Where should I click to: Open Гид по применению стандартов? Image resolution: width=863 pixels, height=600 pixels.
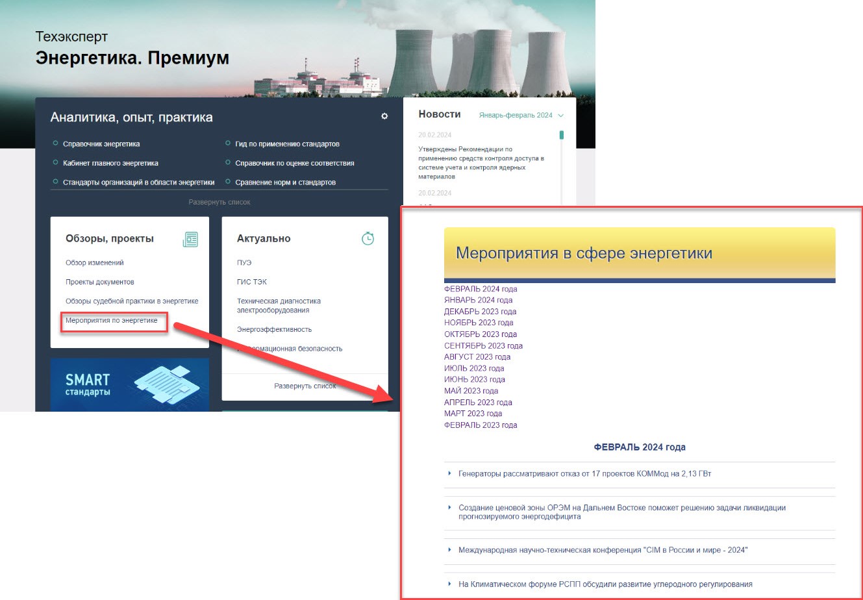click(x=287, y=144)
